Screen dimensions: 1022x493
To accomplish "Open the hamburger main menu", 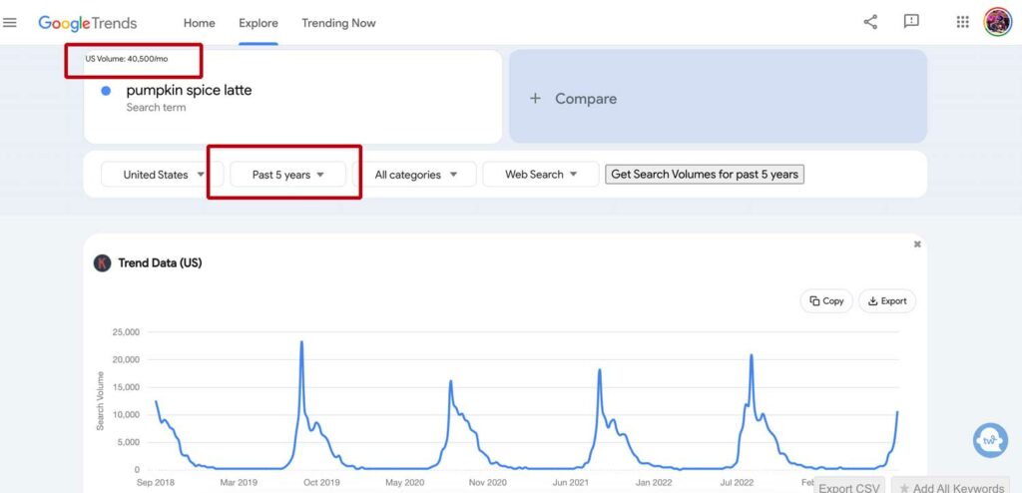I will pos(10,23).
